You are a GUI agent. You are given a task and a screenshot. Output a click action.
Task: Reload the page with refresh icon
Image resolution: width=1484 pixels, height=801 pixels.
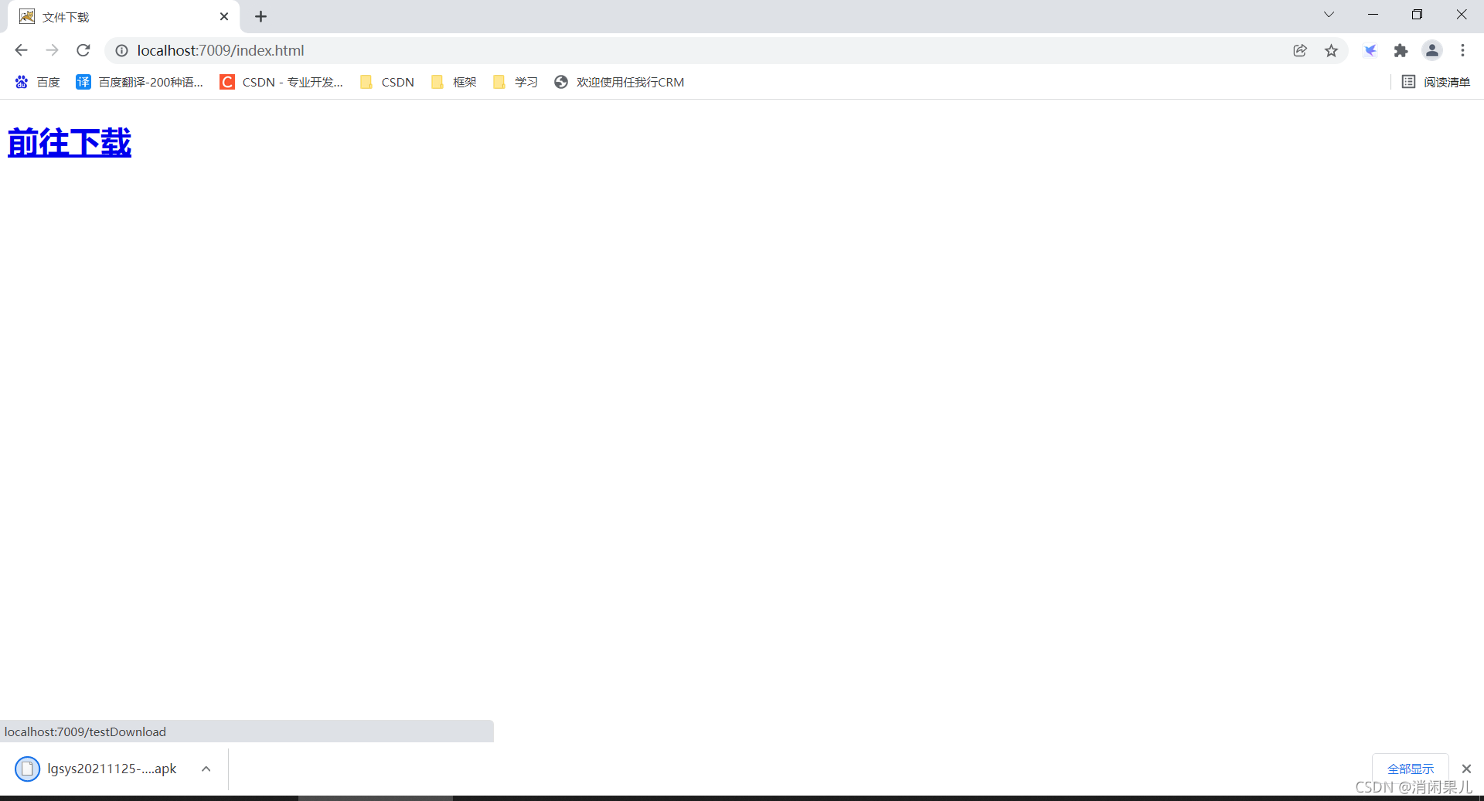(x=83, y=50)
